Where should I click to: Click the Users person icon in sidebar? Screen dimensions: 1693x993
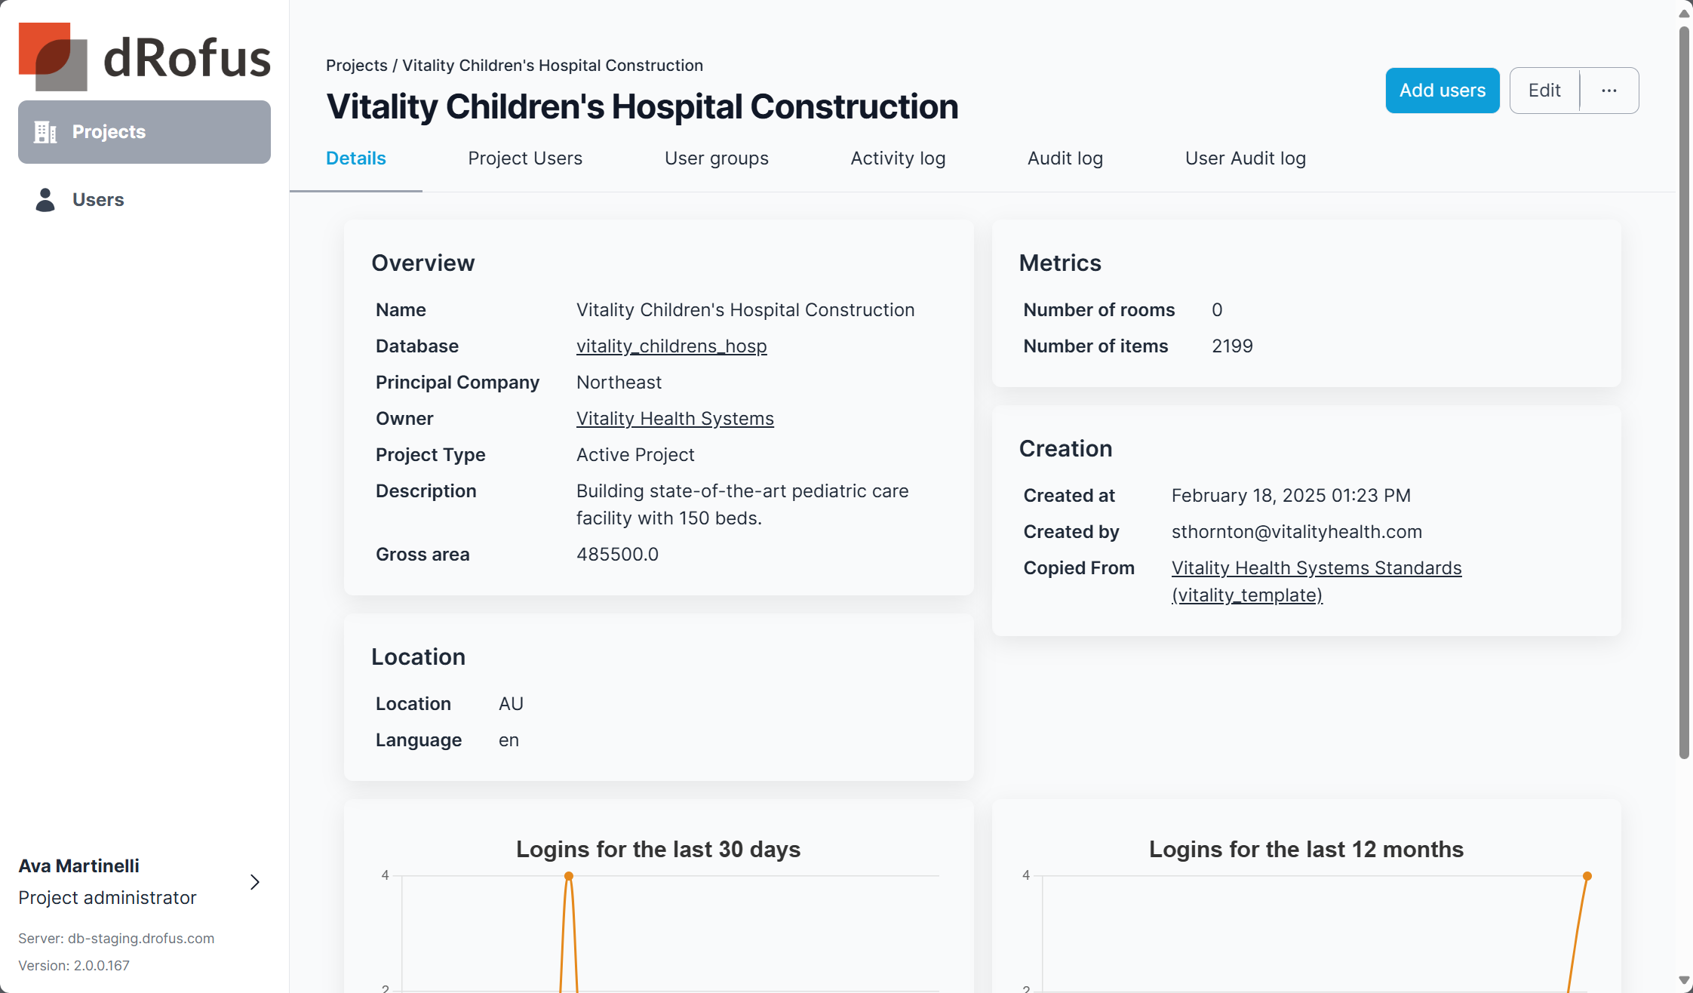45,200
